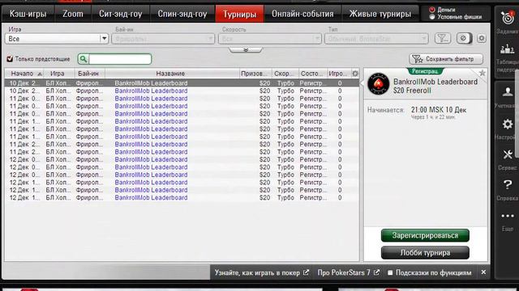Viewport: 519px width, 291px height.
Task: Open the account profile icon in sidebar
Action: (508, 92)
